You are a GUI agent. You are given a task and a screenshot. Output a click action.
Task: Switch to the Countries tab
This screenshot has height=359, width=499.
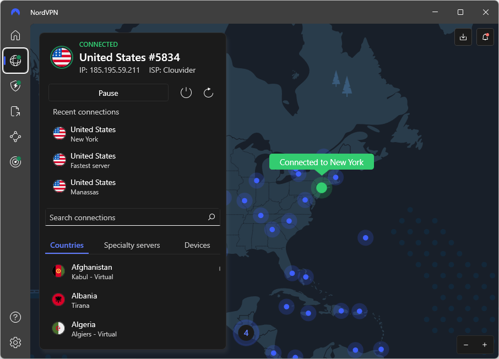[x=67, y=245]
